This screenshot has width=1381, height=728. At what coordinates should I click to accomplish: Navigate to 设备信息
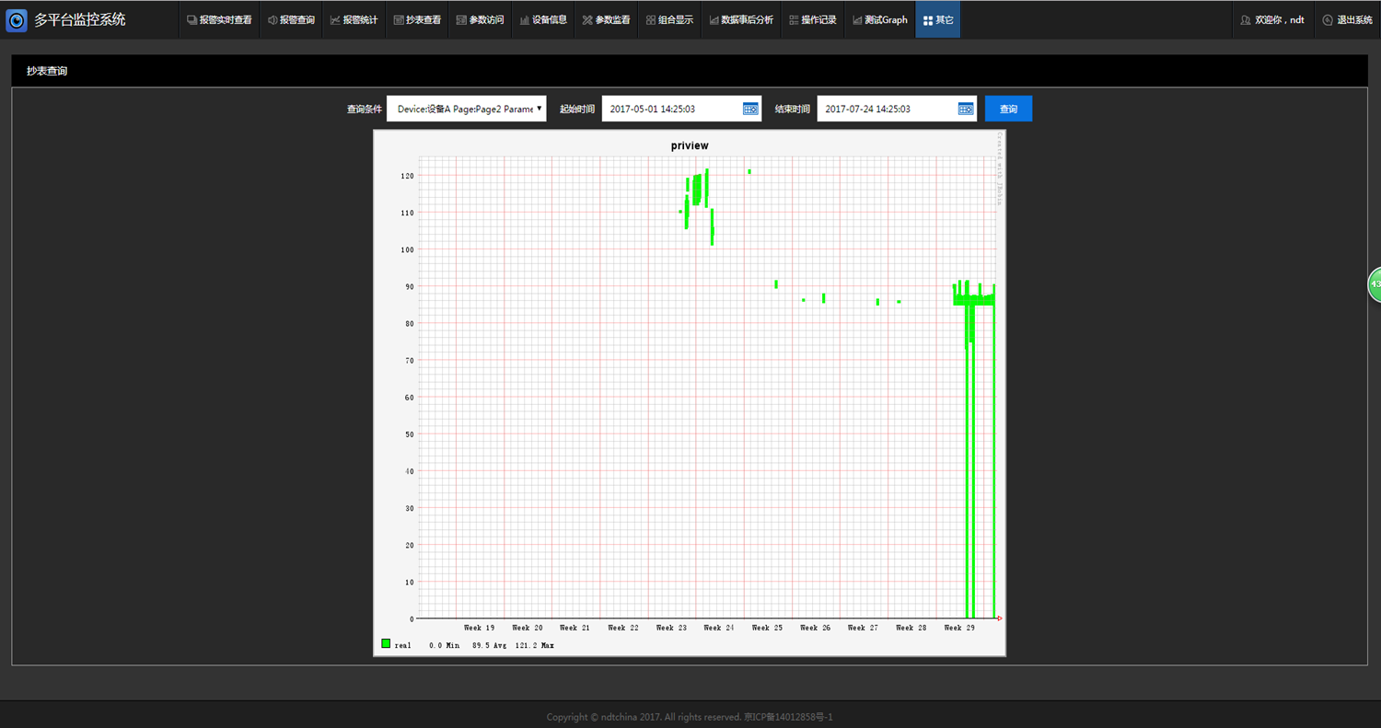pos(543,19)
